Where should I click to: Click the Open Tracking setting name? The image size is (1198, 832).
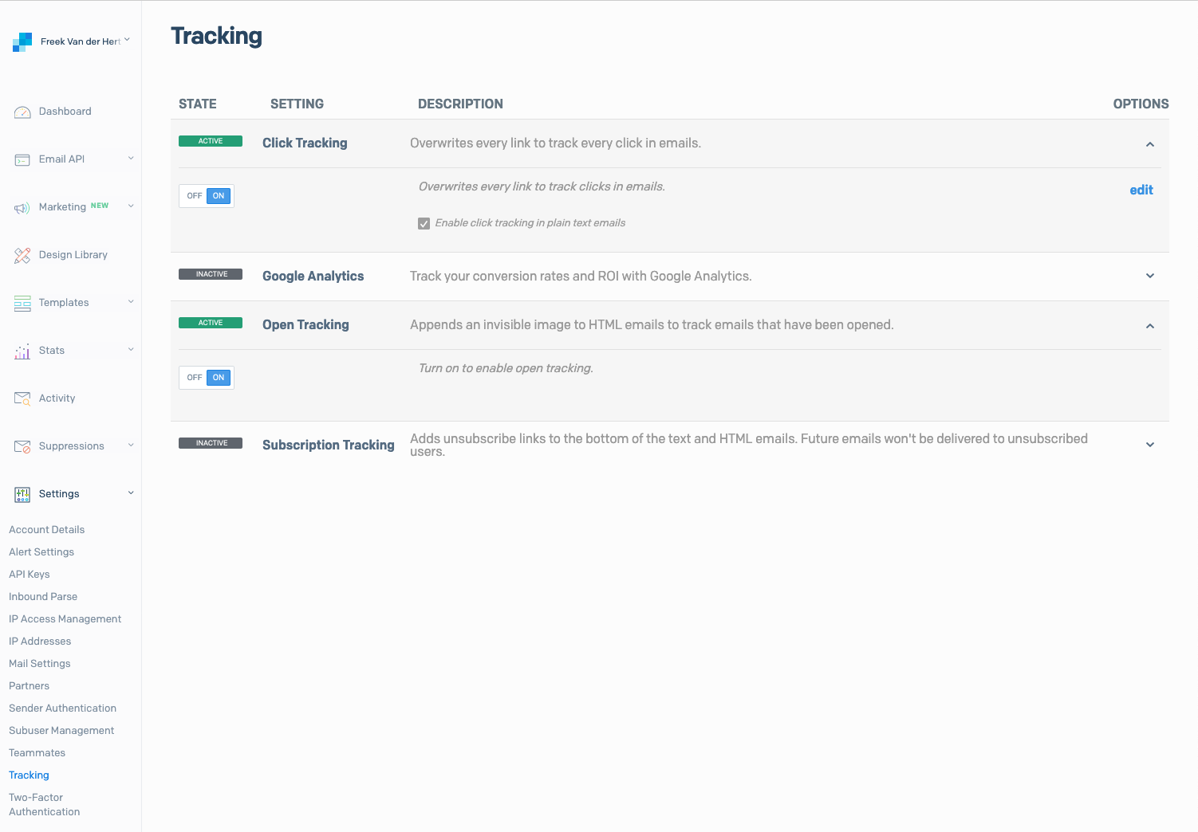[305, 325]
